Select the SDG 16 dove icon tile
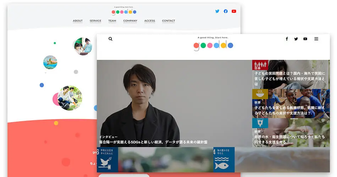This screenshot has height=177, width=337. [x=107, y=160]
